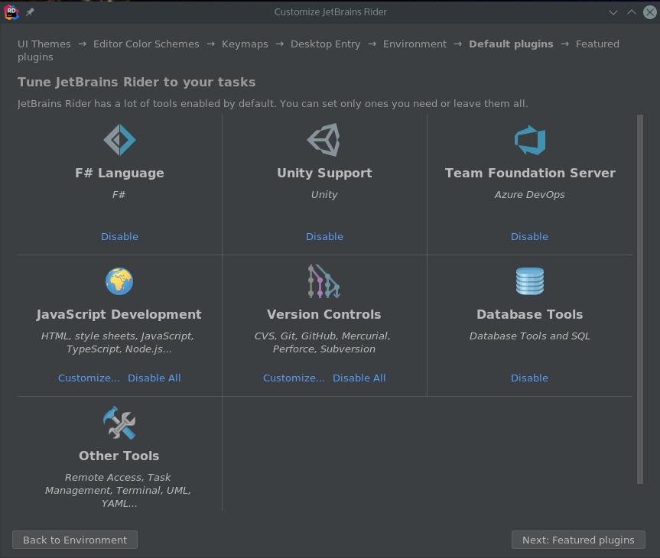This screenshot has width=660, height=558.
Task: Click the Default plugins breadcrumb step
Action: click(511, 44)
